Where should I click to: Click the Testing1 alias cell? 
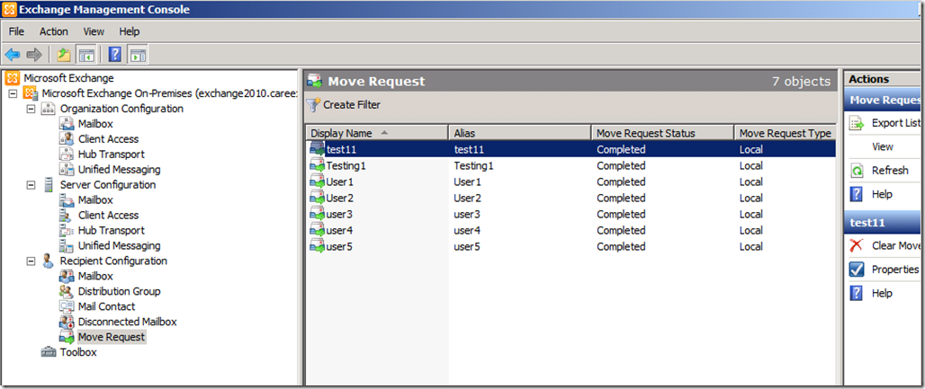pyautogui.click(x=473, y=165)
